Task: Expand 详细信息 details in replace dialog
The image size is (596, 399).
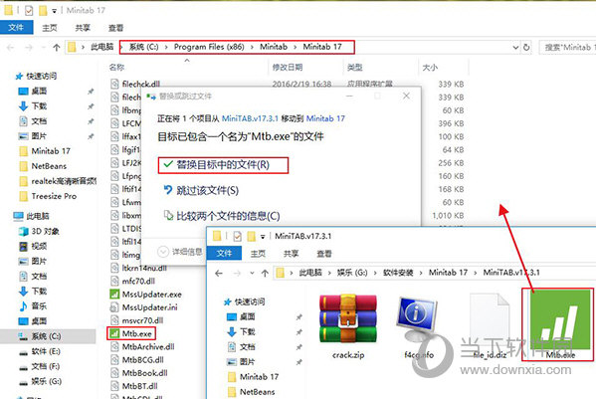Action: [180, 252]
